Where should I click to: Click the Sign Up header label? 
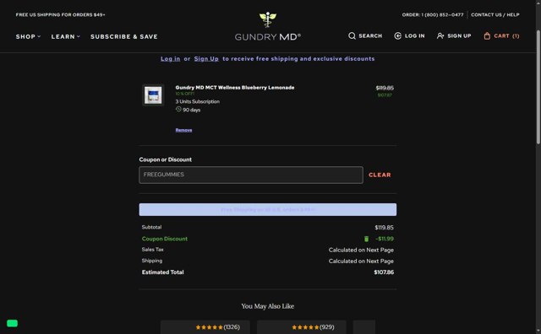[459, 35]
